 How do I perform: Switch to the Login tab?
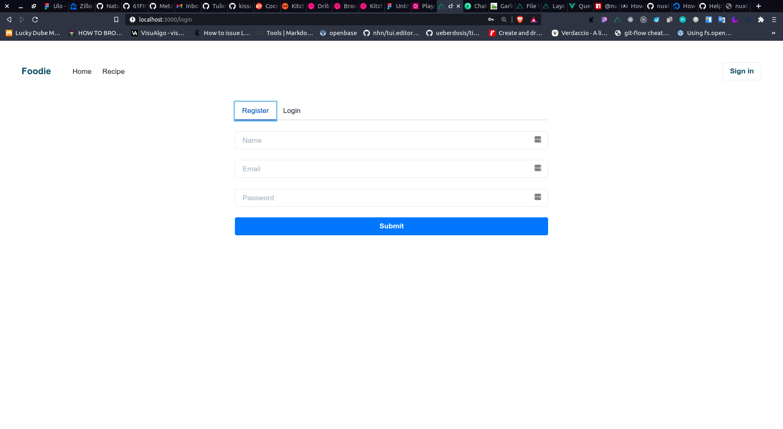point(292,111)
